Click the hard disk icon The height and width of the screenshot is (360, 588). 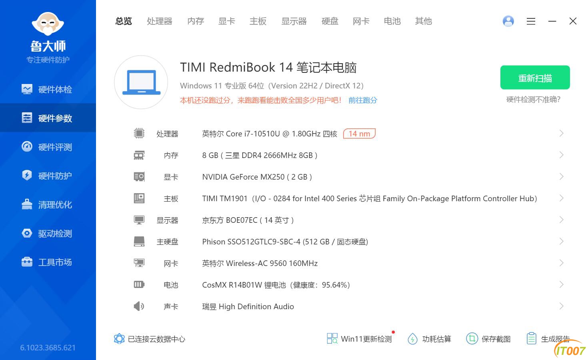coord(139,241)
